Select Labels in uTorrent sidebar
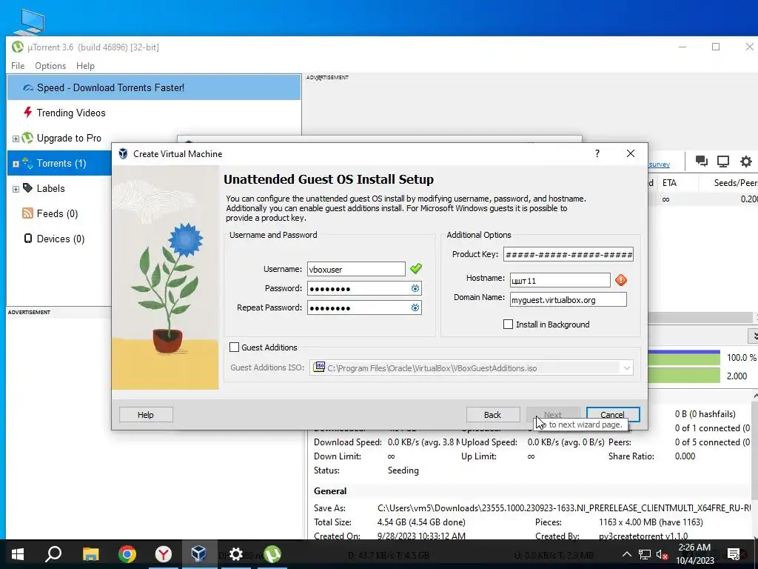The width and height of the screenshot is (758, 569). click(x=50, y=188)
